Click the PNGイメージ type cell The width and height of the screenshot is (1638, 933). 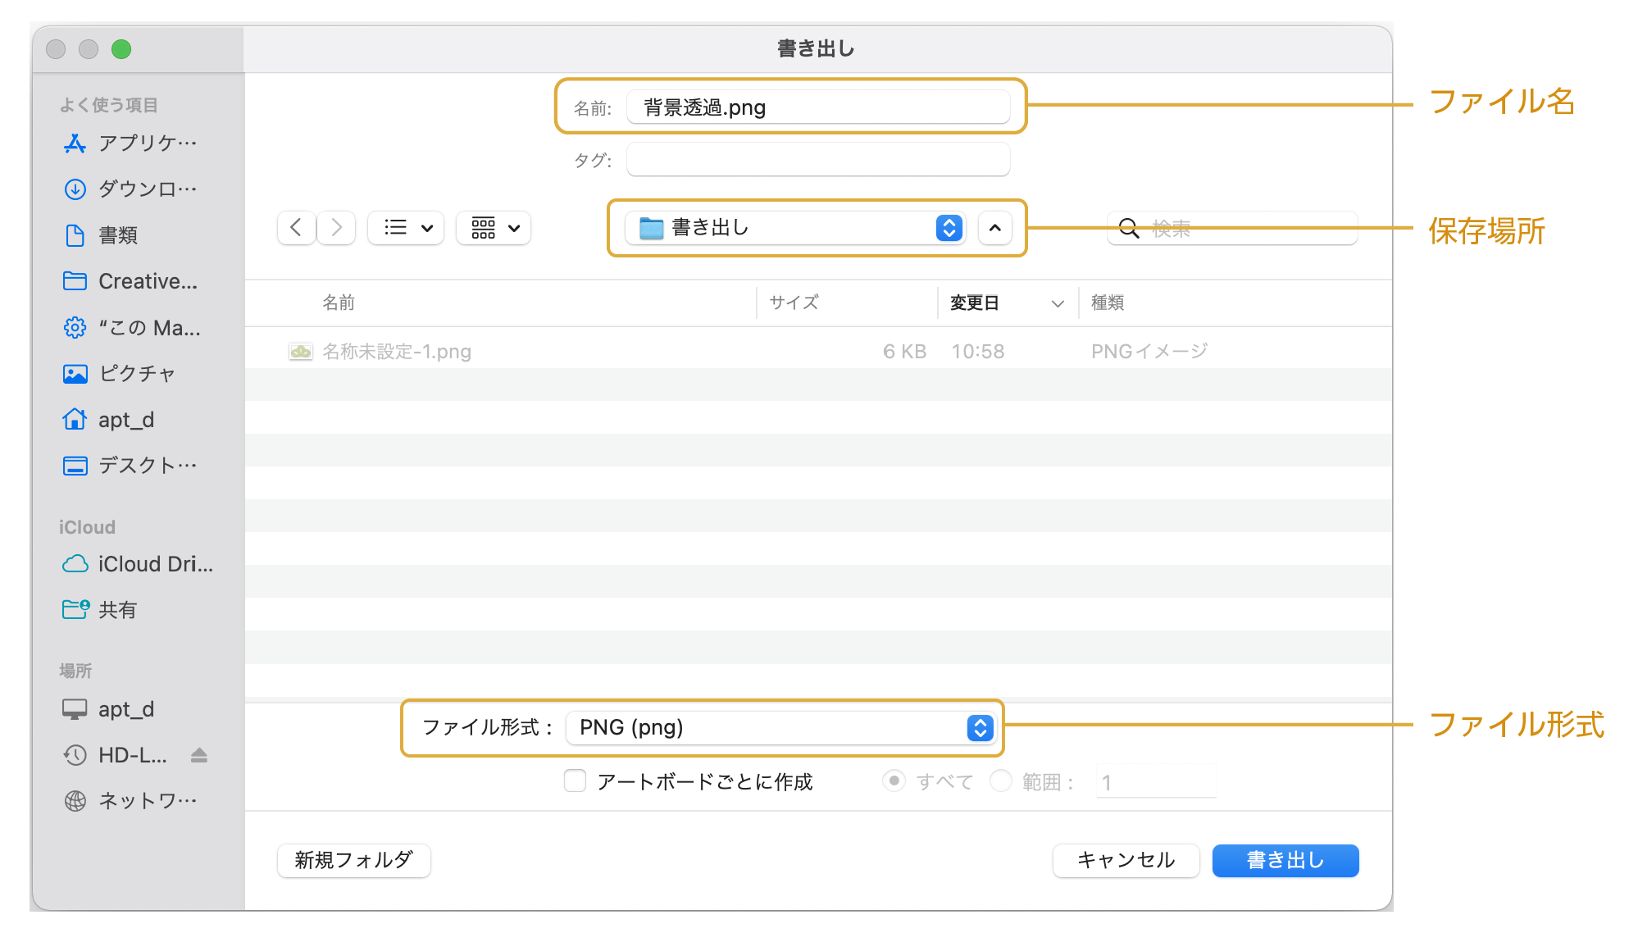tap(1149, 352)
